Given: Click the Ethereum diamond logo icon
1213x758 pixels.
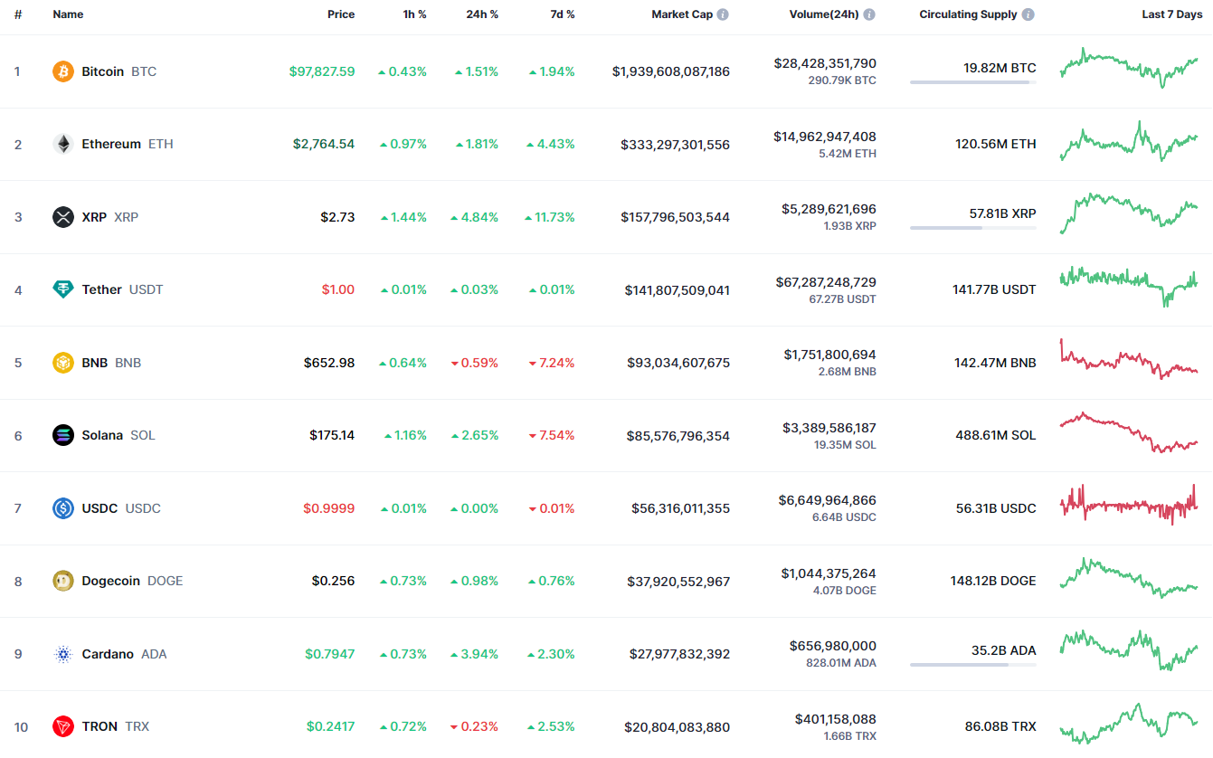Looking at the screenshot, I should [x=63, y=144].
